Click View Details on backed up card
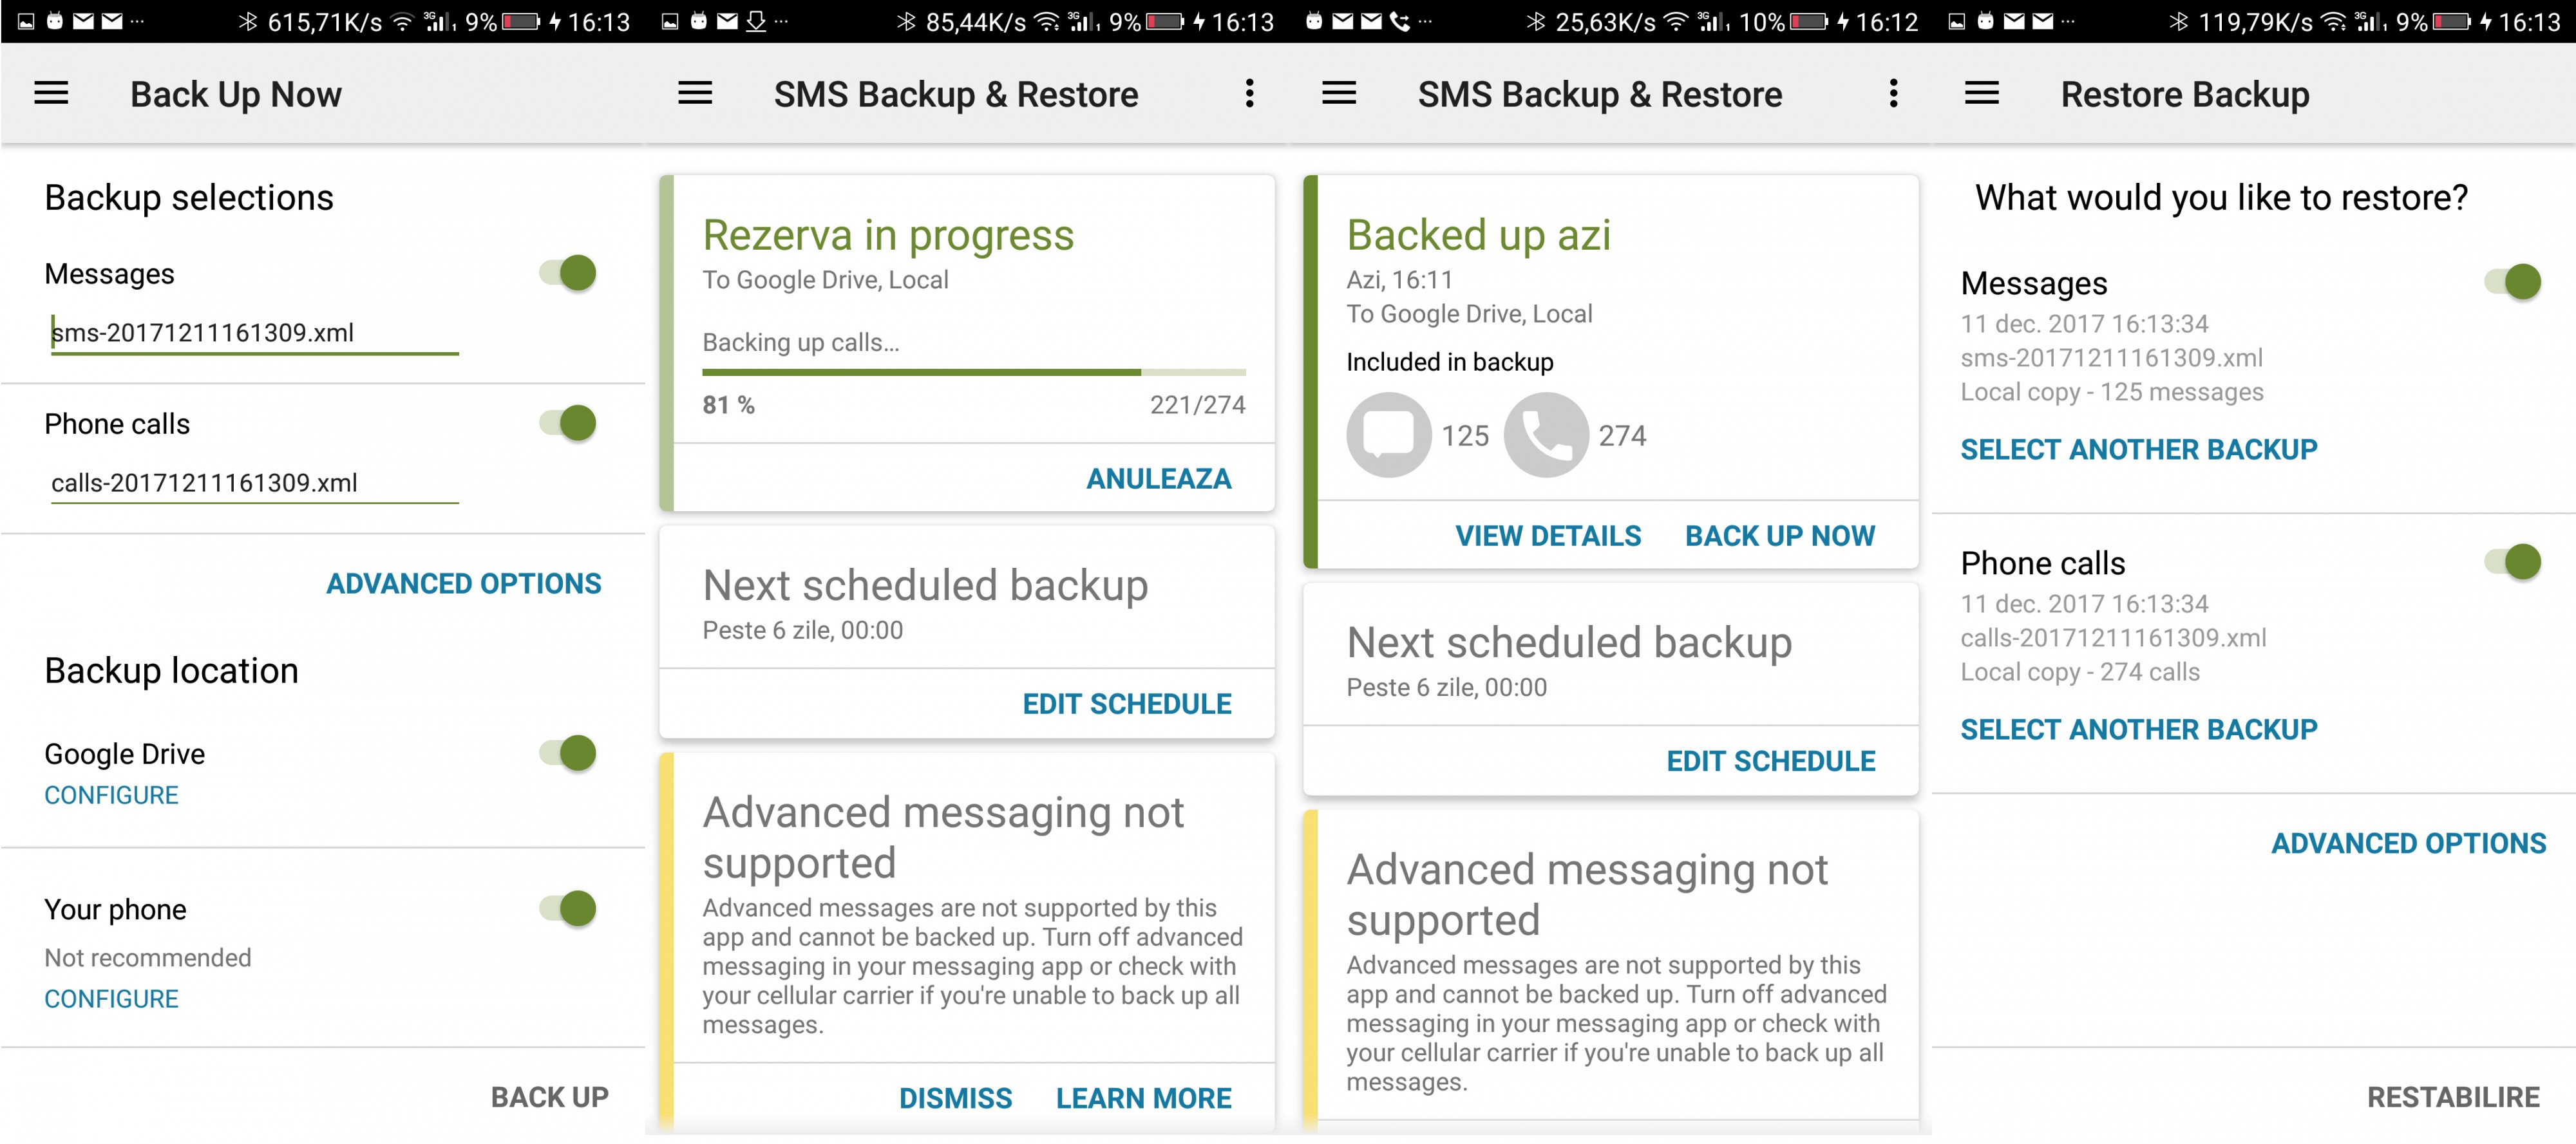2576x1144 pixels. (x=1548, y=537)
